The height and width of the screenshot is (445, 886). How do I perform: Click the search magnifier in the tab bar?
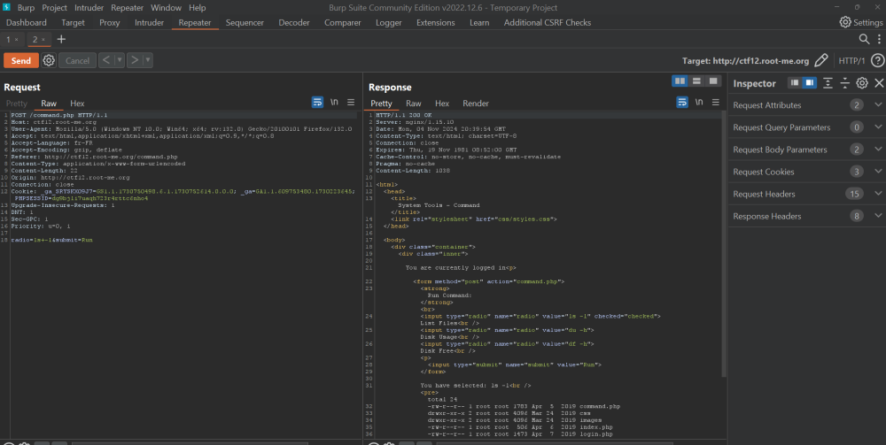(865, 40)
